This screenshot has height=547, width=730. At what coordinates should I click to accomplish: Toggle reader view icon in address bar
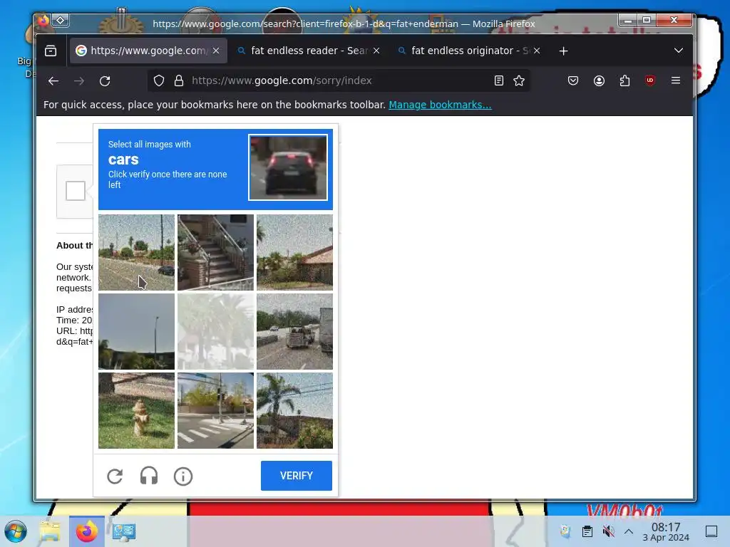(x=498, y=81)
